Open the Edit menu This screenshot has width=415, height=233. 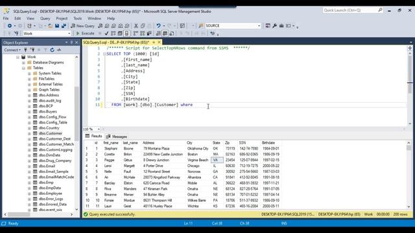point(18,19)
